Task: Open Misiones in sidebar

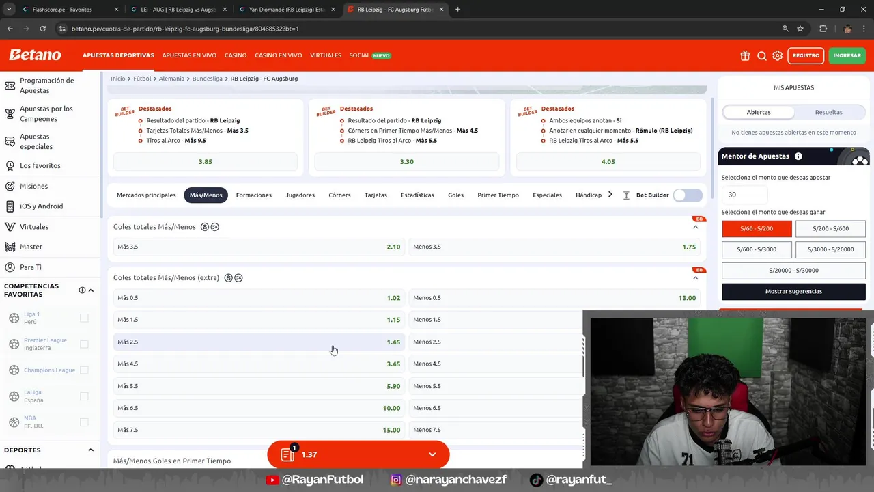Action: coord(34,187)
